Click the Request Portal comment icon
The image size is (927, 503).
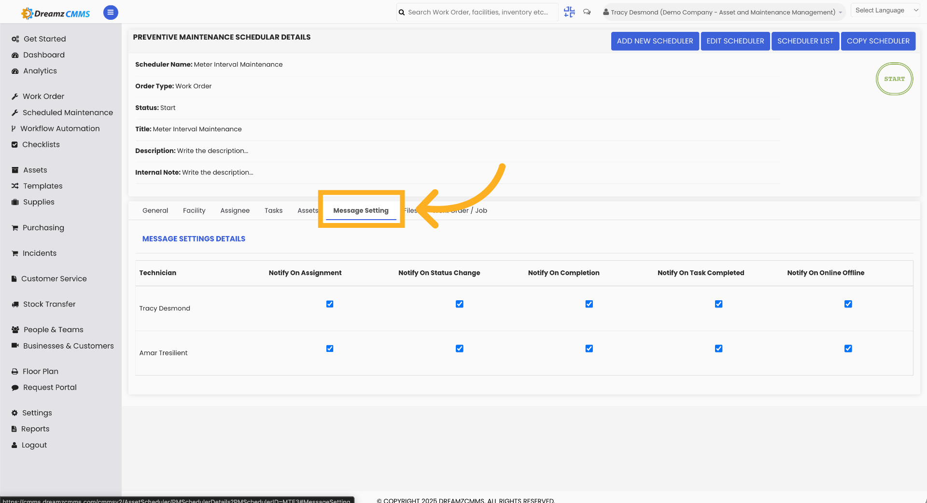(x=15, y=388)
